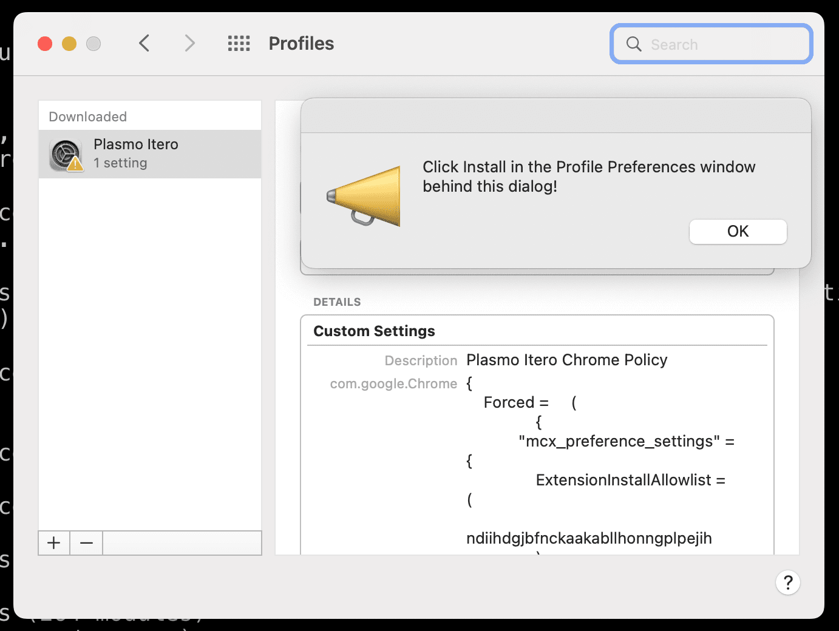Go back with the left chevron
The width and height of the screenshot is (839, 631).
point(144,43)
